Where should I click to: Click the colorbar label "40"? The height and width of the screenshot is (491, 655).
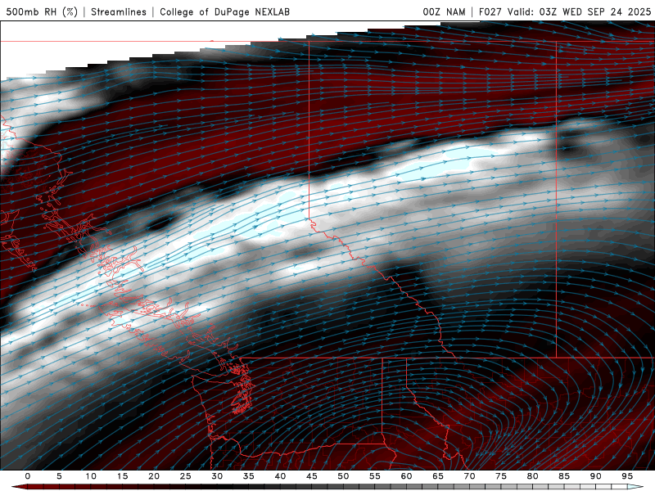click(280, 476)
